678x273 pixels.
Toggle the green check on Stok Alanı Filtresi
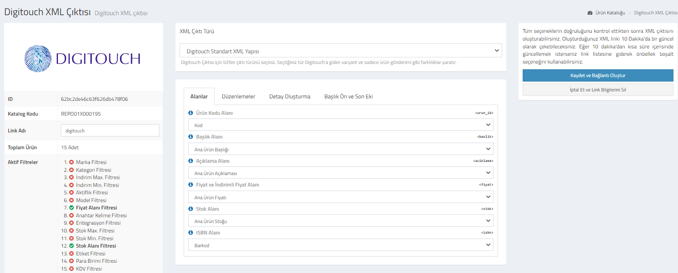coord(71,246)
